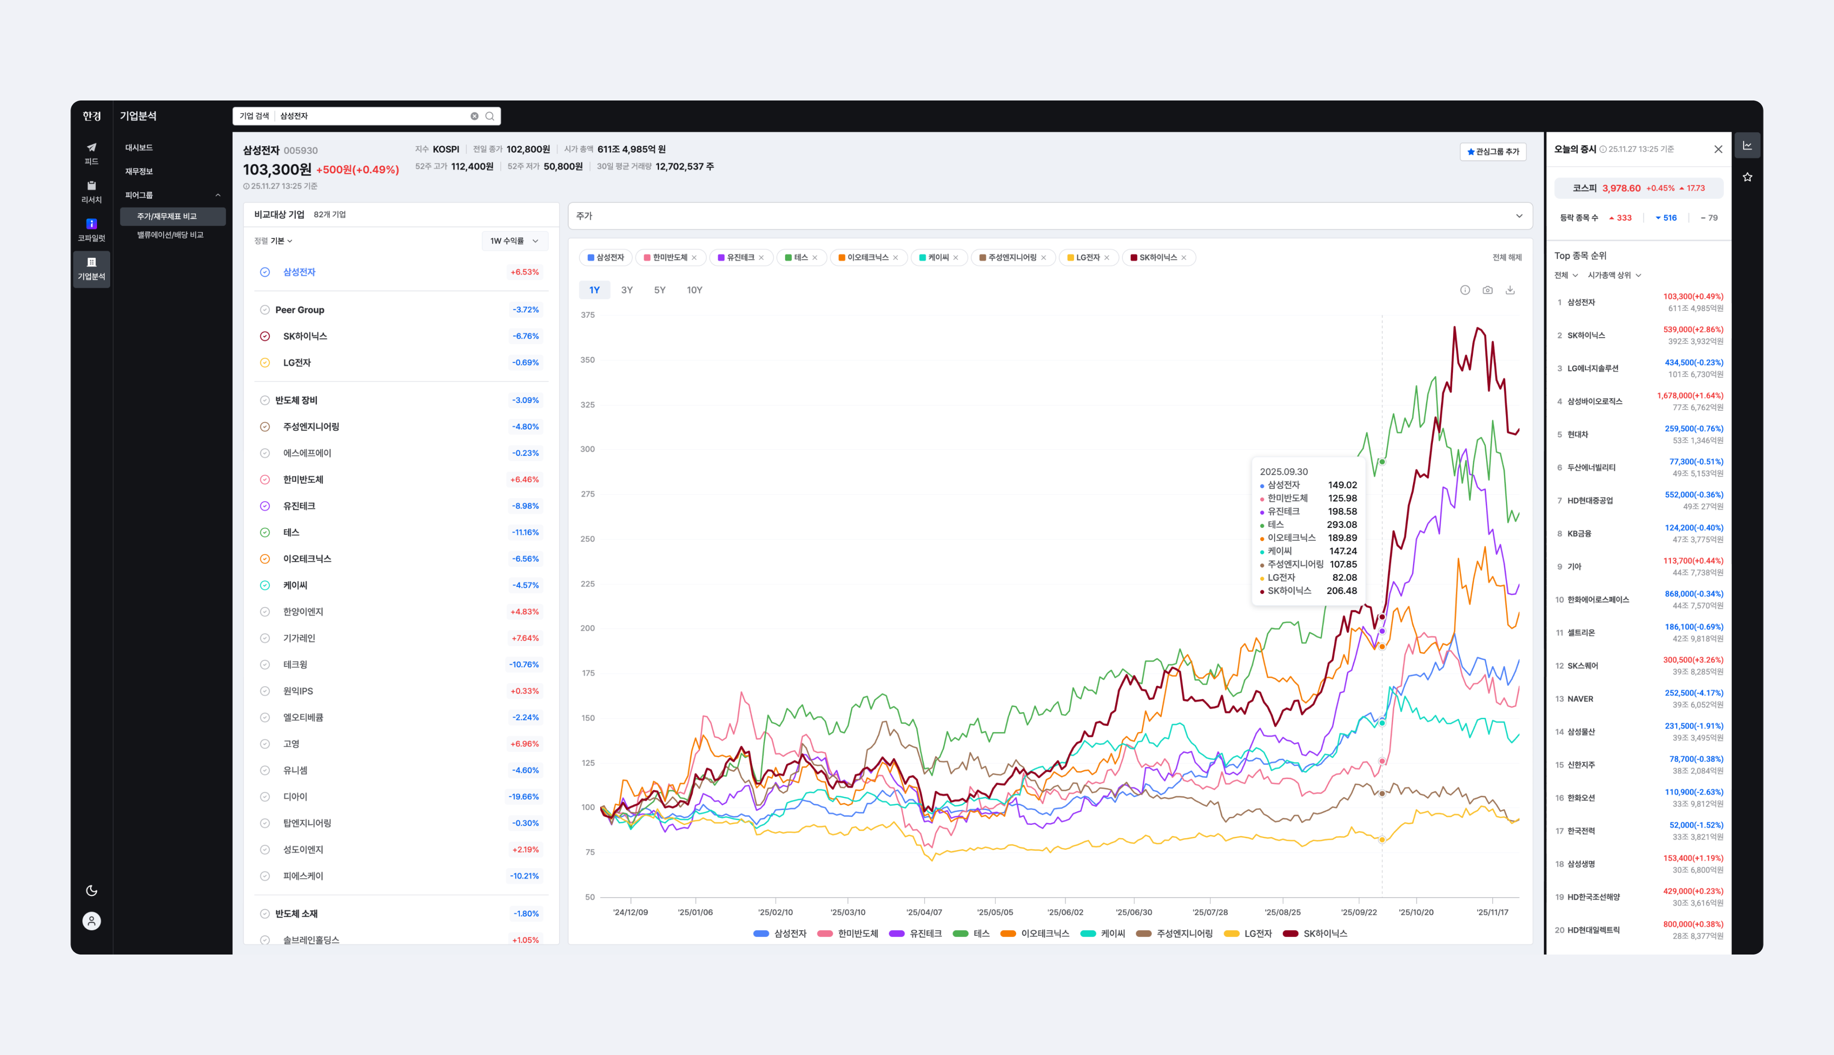Check the 에스에프에이 comparison checkbox
Viewport: 1834px width, 1055px height.
pyautogui.click(x=265, y=453)
